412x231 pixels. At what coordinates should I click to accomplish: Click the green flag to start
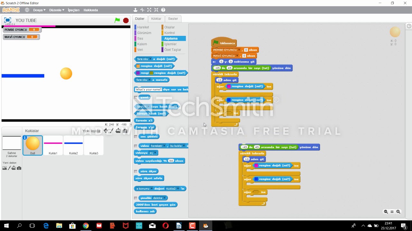pyautogui.click(x=117, y=20)
